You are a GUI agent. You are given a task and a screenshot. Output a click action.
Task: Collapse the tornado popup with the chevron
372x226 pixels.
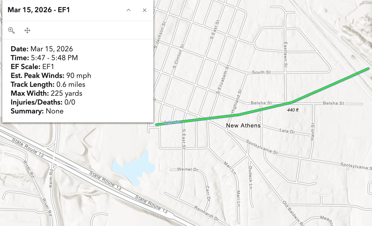(x=129, y=10)
